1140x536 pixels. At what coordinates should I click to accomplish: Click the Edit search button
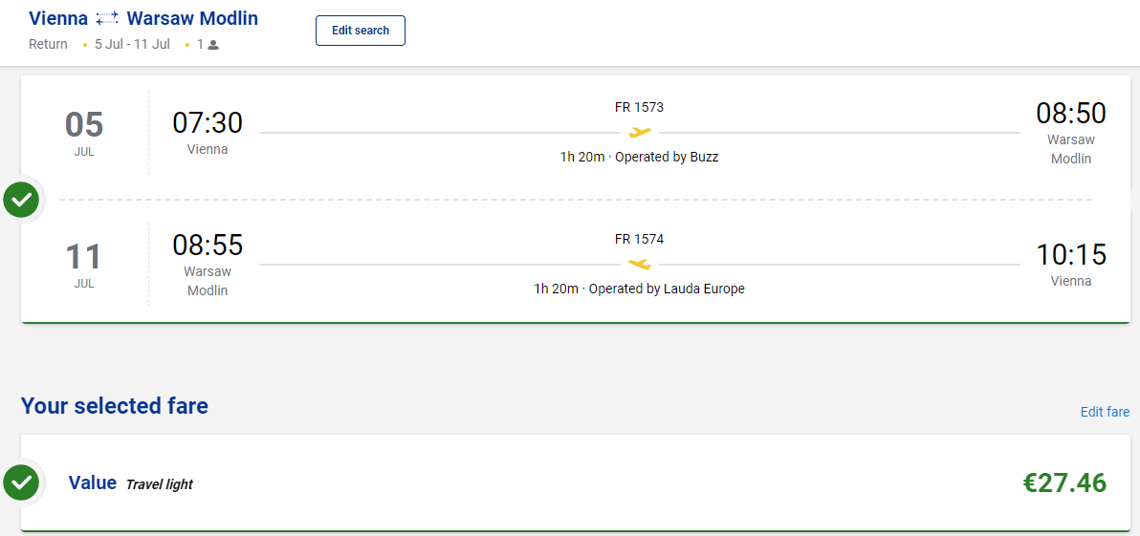click(361, 31)
